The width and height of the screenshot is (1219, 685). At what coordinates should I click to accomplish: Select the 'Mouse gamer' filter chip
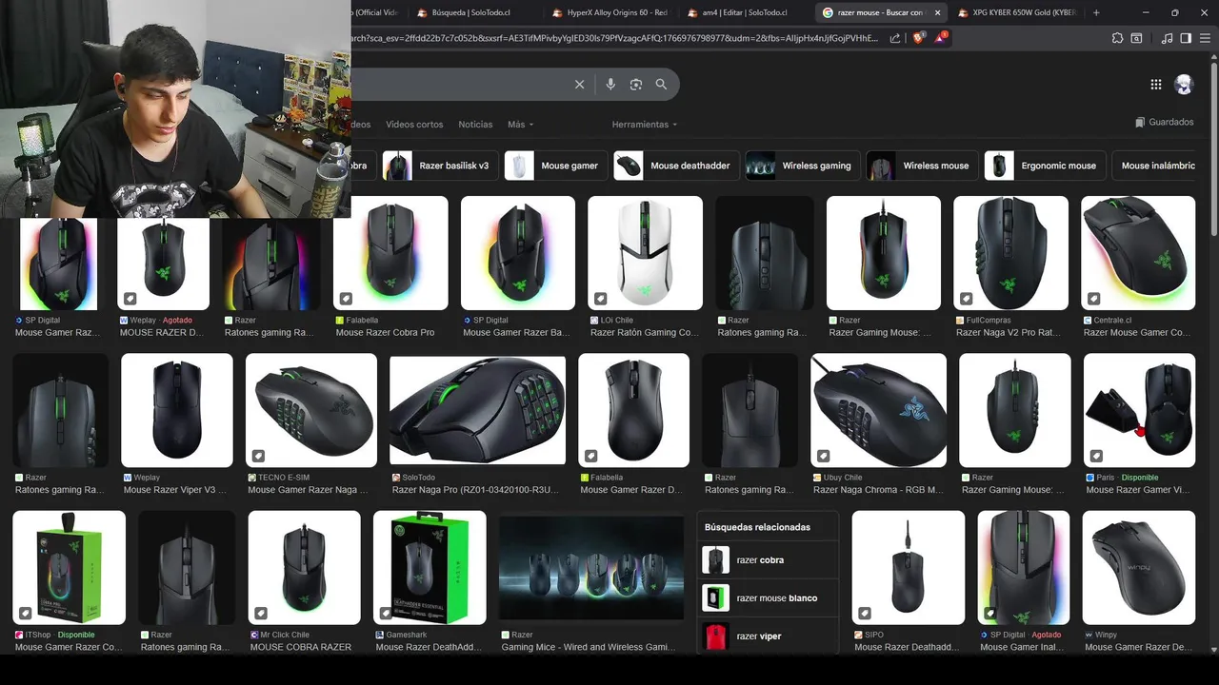coord(556,166)
